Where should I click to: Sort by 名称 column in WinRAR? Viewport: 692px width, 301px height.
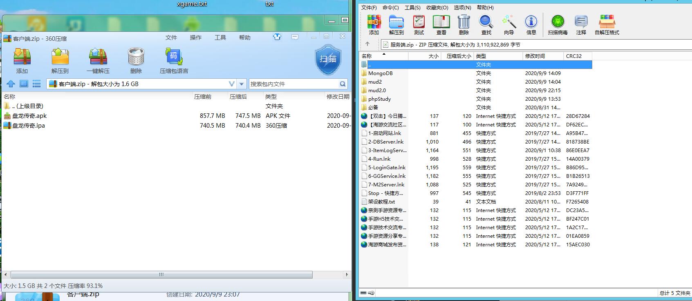pyautogui.click(x=383, y=56)
